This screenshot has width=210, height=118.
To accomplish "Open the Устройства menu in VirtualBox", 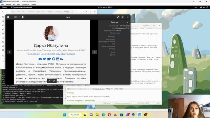I will click(25, 4).
